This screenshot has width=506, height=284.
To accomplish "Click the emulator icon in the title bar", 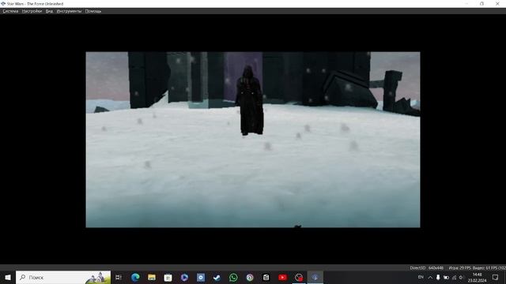I will (3, 3).
